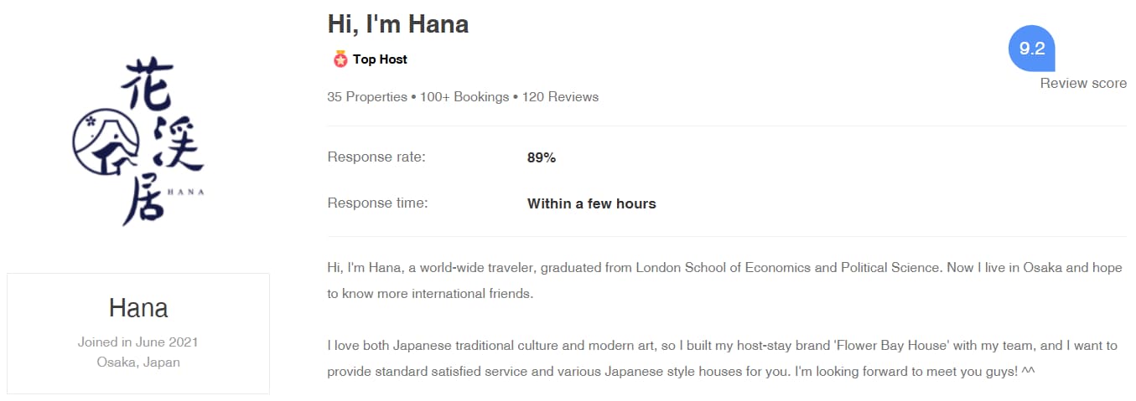Open the 35 Properties listing
Image resolution: width=1136 pixels, height=401 pixels.
coord(367,97)
